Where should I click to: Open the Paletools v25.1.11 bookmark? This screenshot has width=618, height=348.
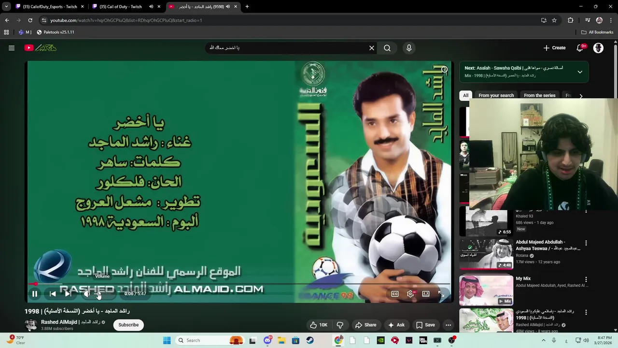55,32
